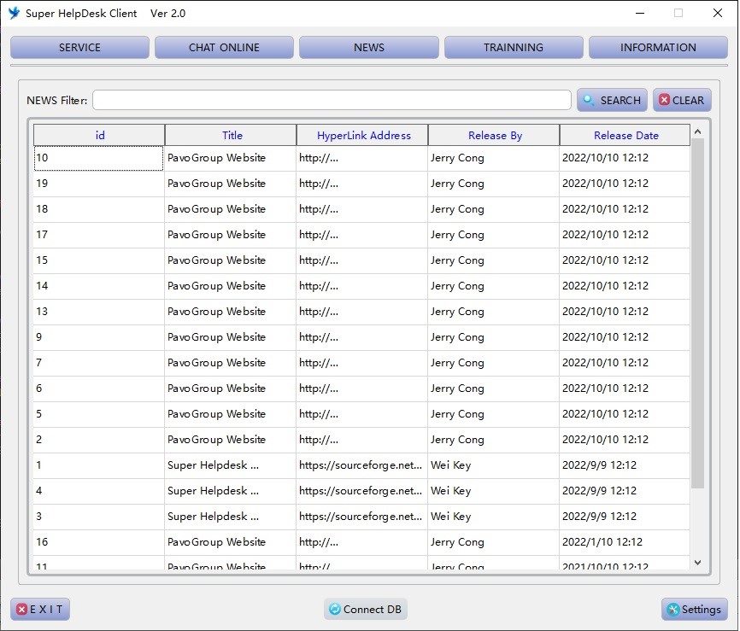The height and width of the screenshot is (631, 740).
Task: Click the scroll up arrow of table
Action: [697, 131]
